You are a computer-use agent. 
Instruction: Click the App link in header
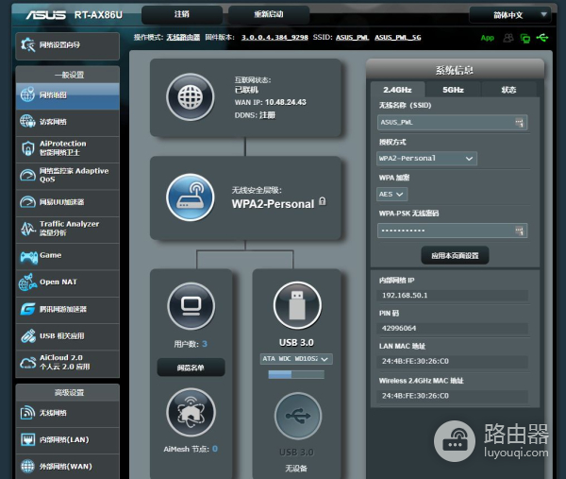click(x=488, y=38)
